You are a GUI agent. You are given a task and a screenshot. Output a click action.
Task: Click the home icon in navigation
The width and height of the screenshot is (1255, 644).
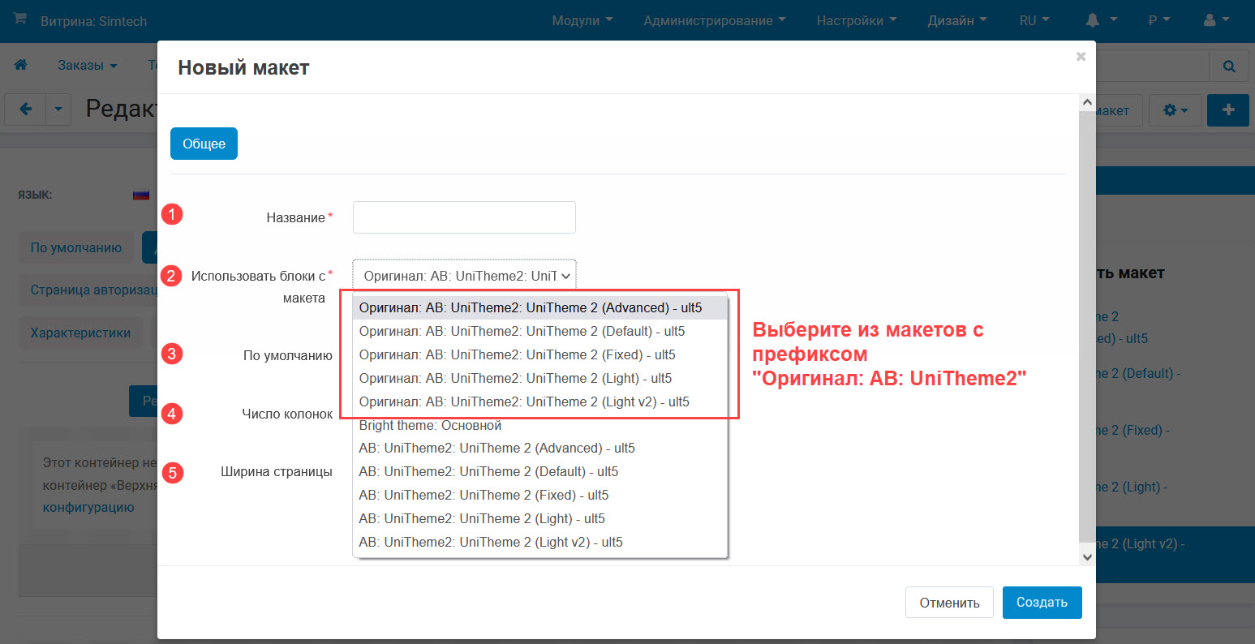[x=22, y=65]
